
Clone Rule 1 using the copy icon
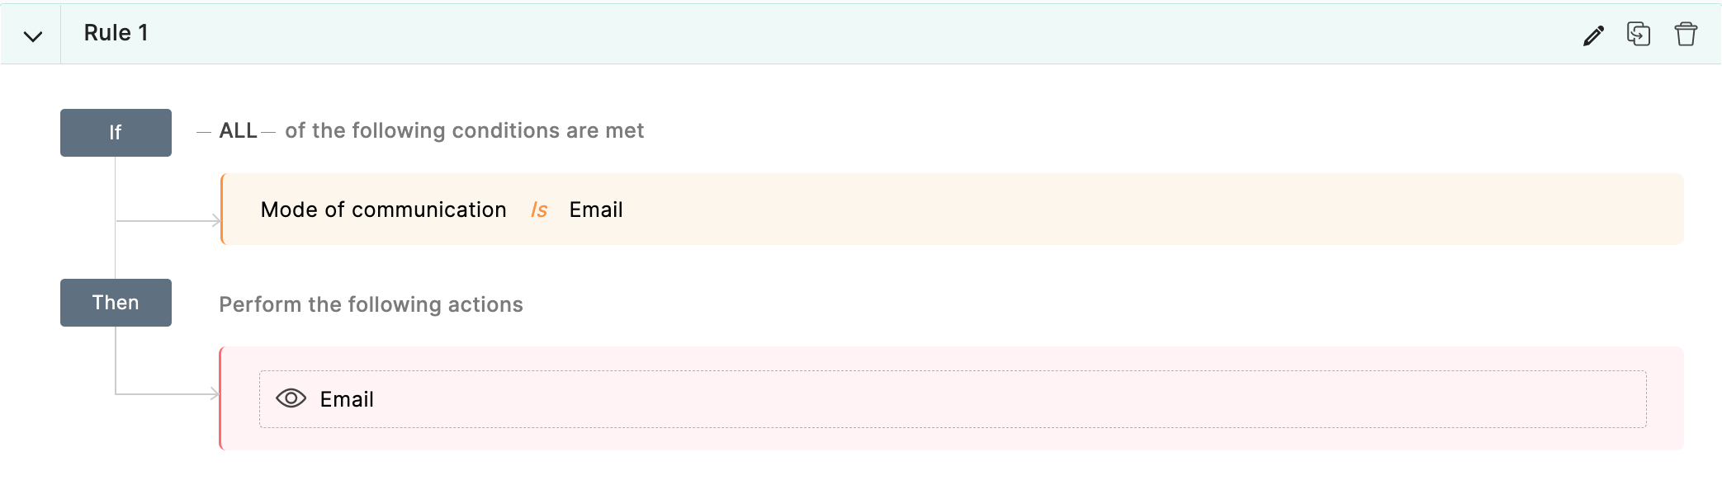point(1639,35)
